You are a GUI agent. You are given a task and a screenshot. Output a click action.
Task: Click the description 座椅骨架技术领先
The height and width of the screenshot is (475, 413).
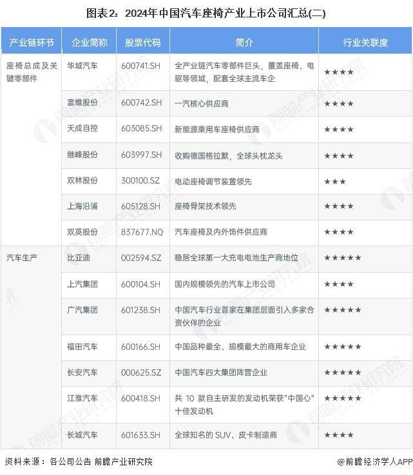pyautogui.click(x=206, y=206)
